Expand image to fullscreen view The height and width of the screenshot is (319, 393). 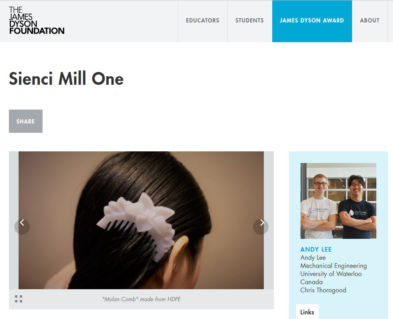(19, 299)
